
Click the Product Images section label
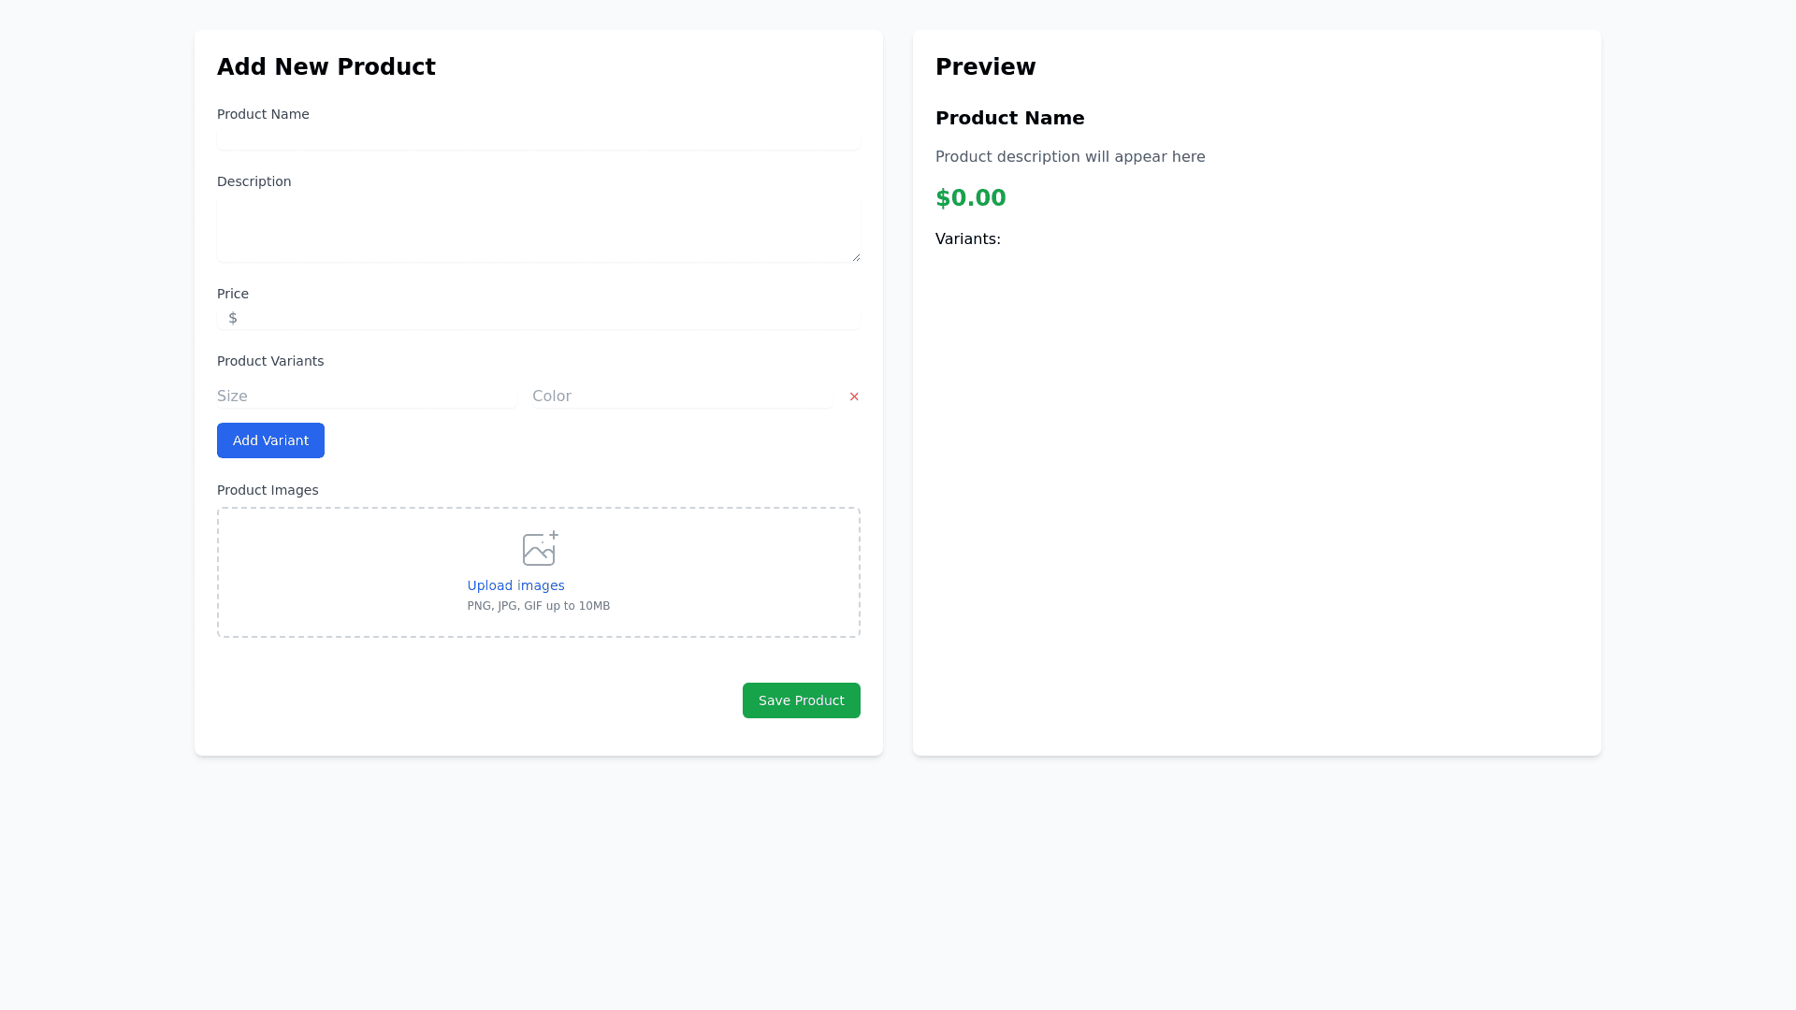[x=268, y=489]
